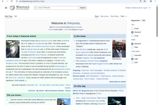Open the Hurricane Cindy article link
Screen dimensions: 158x105
28,41
